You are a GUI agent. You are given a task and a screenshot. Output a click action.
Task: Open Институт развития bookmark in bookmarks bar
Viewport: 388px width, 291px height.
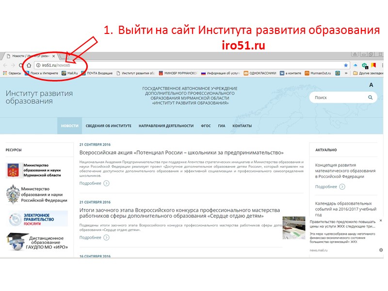[x=136, y=73]
